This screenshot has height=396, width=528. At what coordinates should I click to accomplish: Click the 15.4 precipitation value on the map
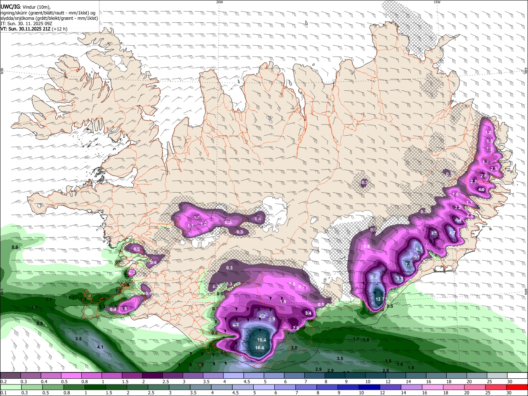point(262,340)
